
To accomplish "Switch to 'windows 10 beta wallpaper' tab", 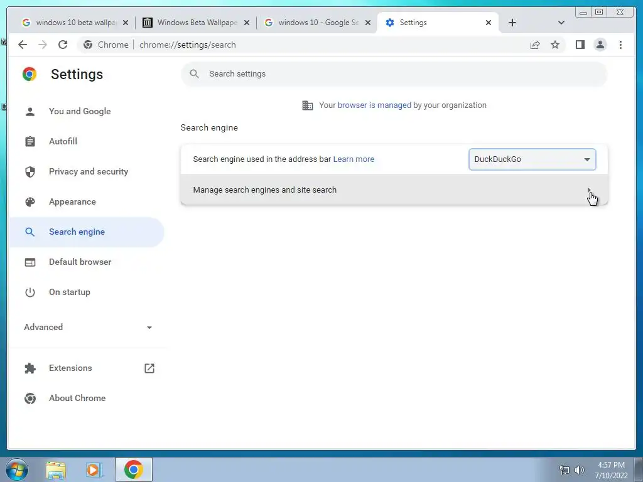I will [x=74, y=23].
